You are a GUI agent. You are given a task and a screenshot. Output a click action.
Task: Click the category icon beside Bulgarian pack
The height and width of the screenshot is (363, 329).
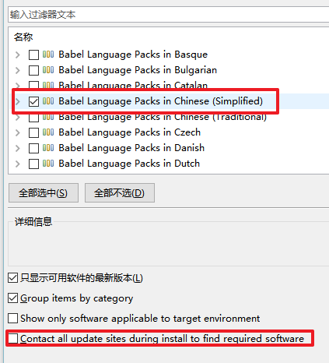pos(48,70)
